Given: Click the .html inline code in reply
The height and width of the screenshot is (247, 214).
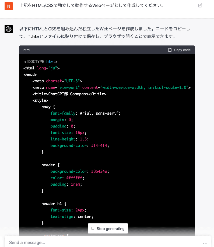Looking at the screenshot, I should tap(36, 37).
